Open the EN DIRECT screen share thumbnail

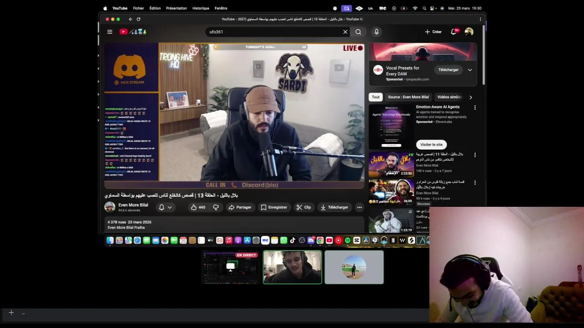click(x=230, y=267)
